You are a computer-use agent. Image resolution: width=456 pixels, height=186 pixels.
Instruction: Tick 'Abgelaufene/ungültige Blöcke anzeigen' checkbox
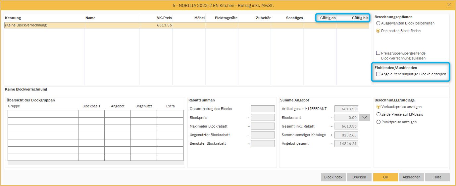(x=378, y=74)
